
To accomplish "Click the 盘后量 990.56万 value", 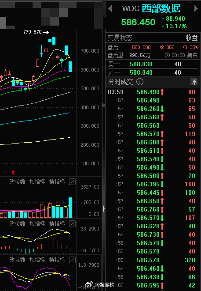I will (140, 55).
